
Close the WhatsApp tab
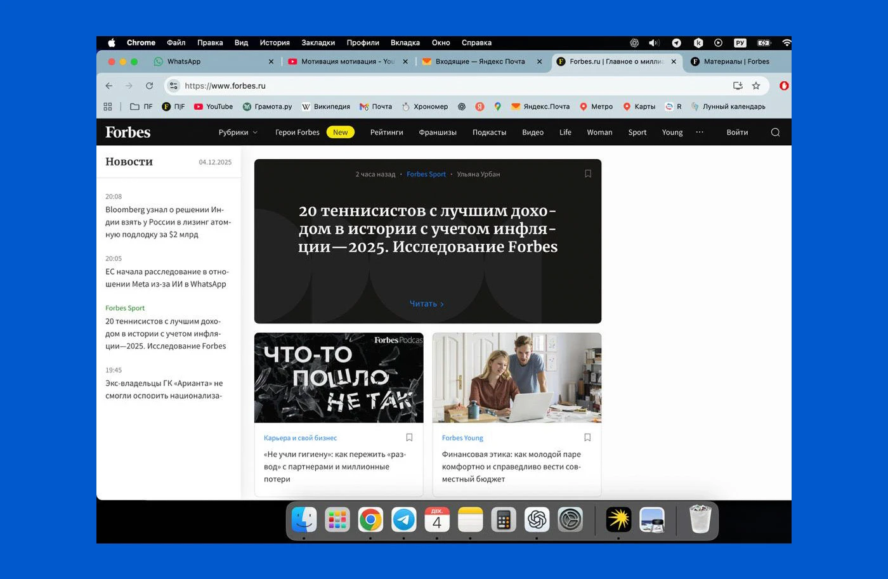(271, 62)
